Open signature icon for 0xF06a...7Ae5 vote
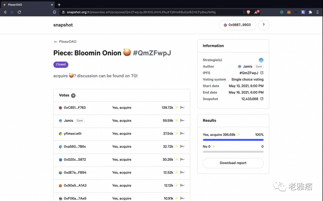 [182, 198]
